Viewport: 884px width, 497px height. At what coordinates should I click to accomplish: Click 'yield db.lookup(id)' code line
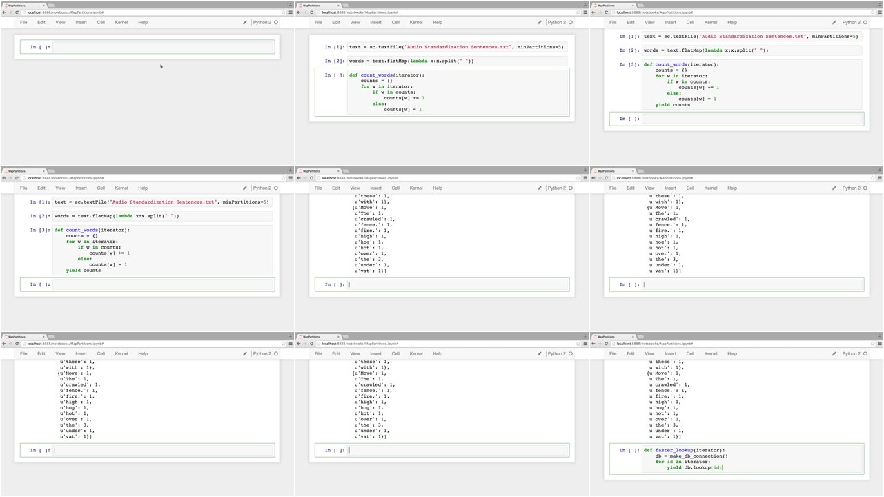point(694,467)
